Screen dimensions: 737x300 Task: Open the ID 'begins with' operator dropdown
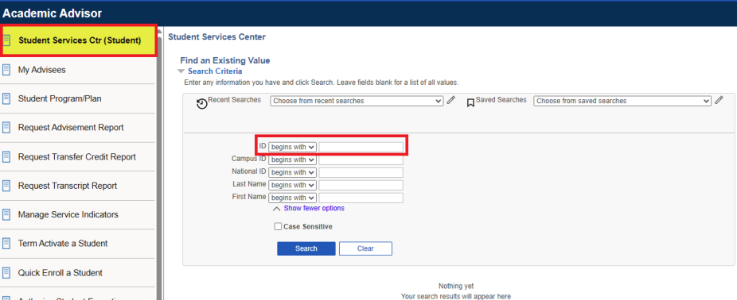[x=292, y=147]
